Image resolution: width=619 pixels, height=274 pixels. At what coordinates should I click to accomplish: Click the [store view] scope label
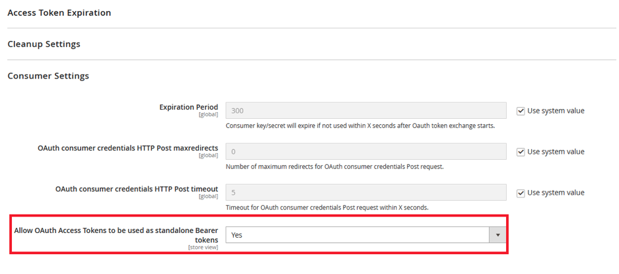coord(203,248)
